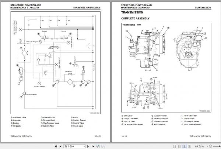221x149 pixels.
Task: Switch to continuous page view
Action: tap(179, 146)
